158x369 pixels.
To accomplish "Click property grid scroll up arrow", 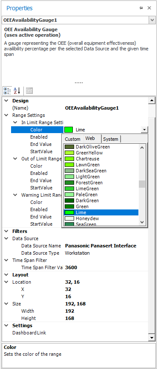I will pyautogui.click(x=152, y=101).
